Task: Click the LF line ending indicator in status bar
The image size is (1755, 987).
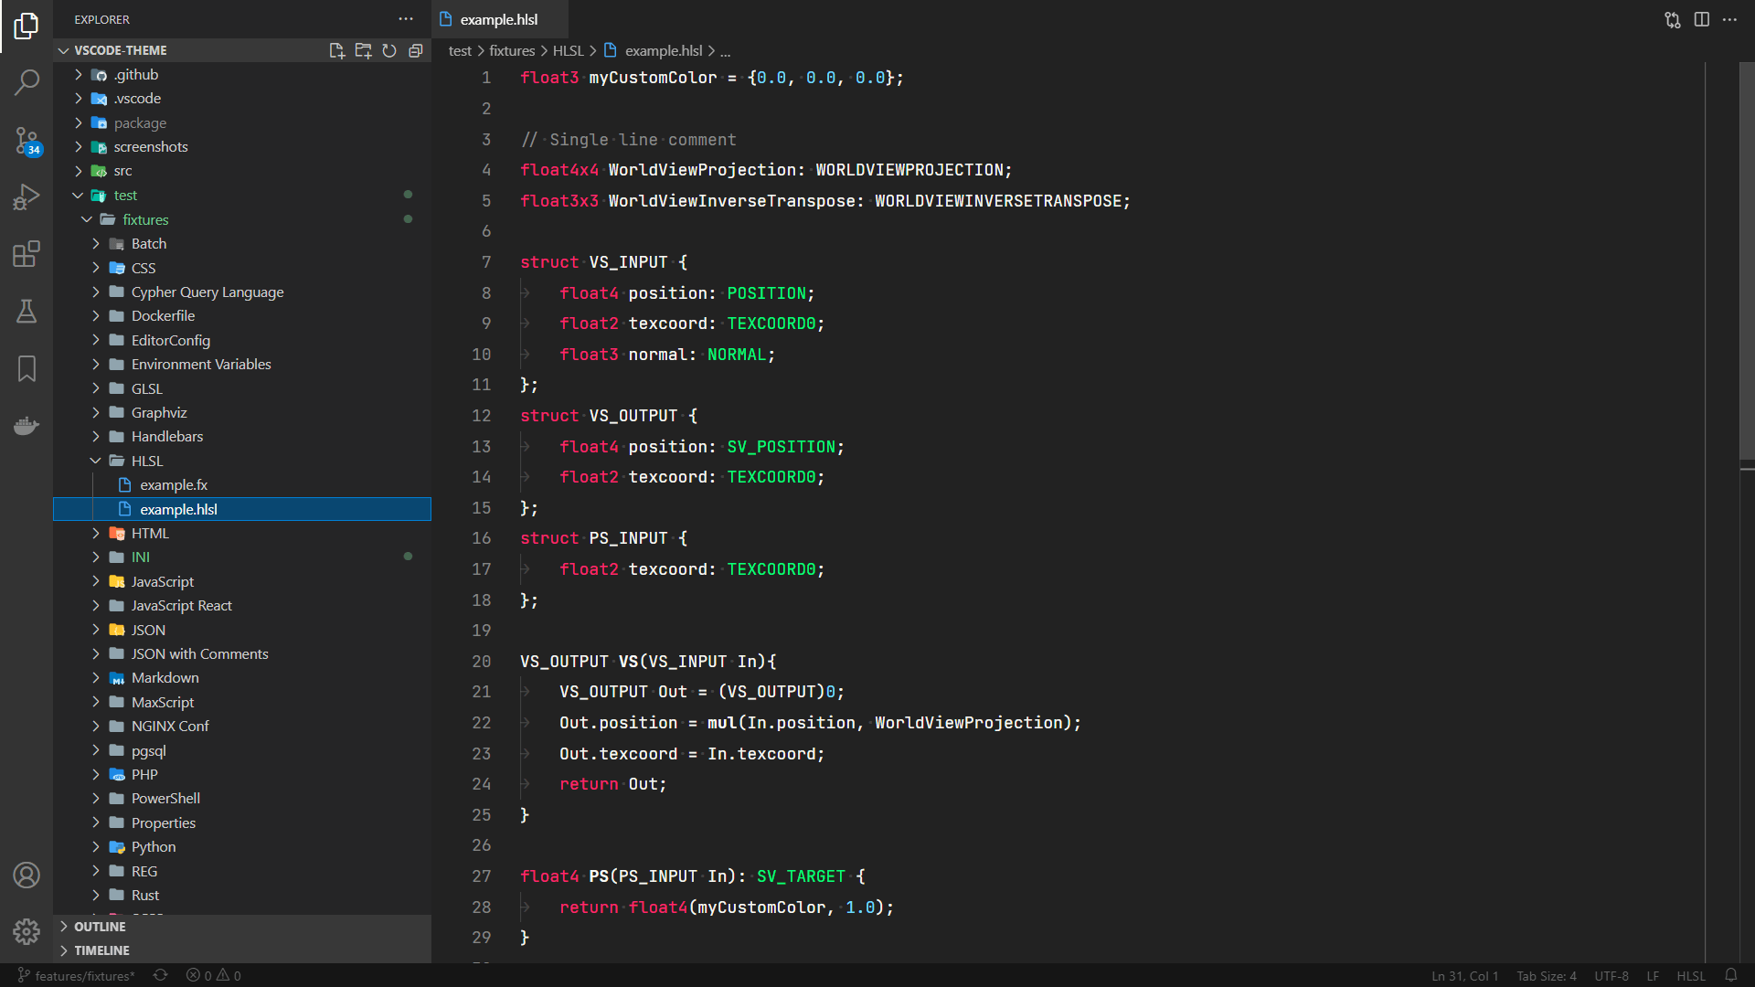Action: 1656,975
